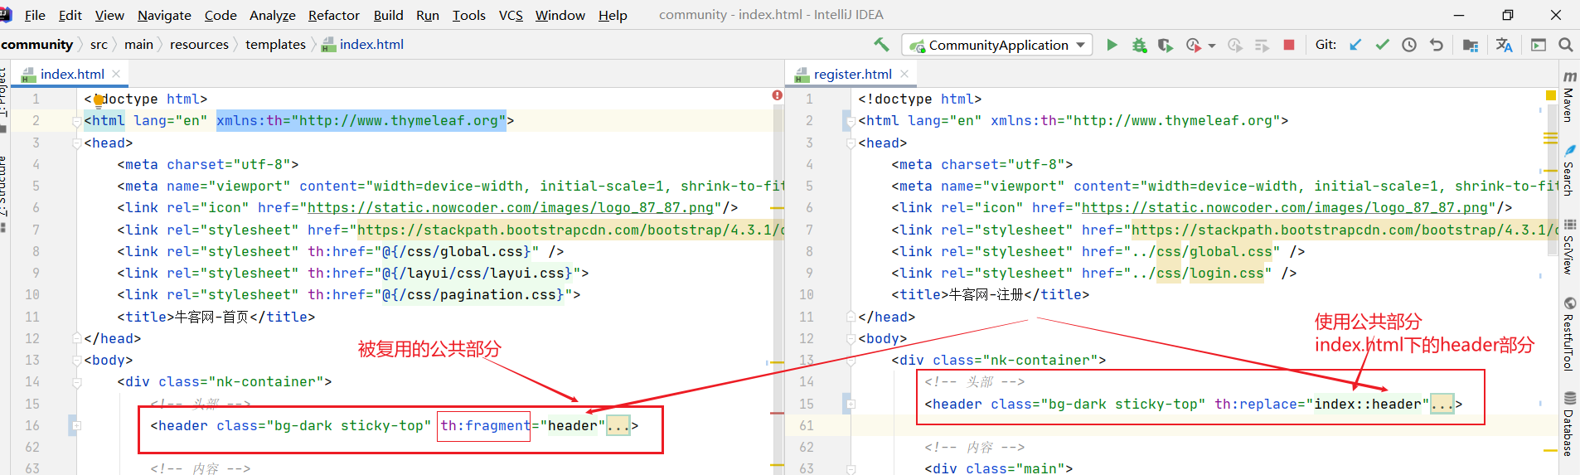1580x475 pixels.
Task: Switch to the index.html editor tab
Action: [72, 74]
